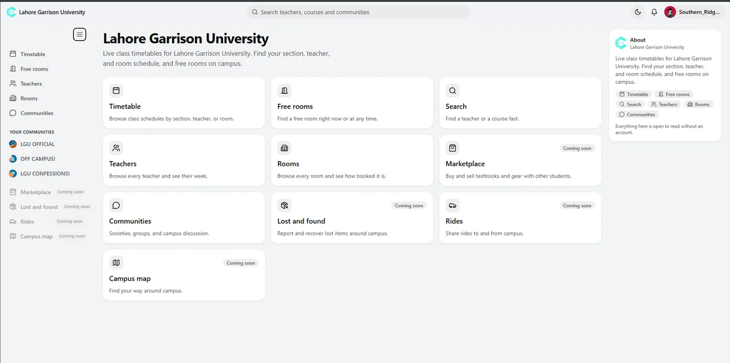The height and width of the screenshot is (363, 730).
Task: Click the sidebar Free rooms door icon
Action: (x=13, y=69)
